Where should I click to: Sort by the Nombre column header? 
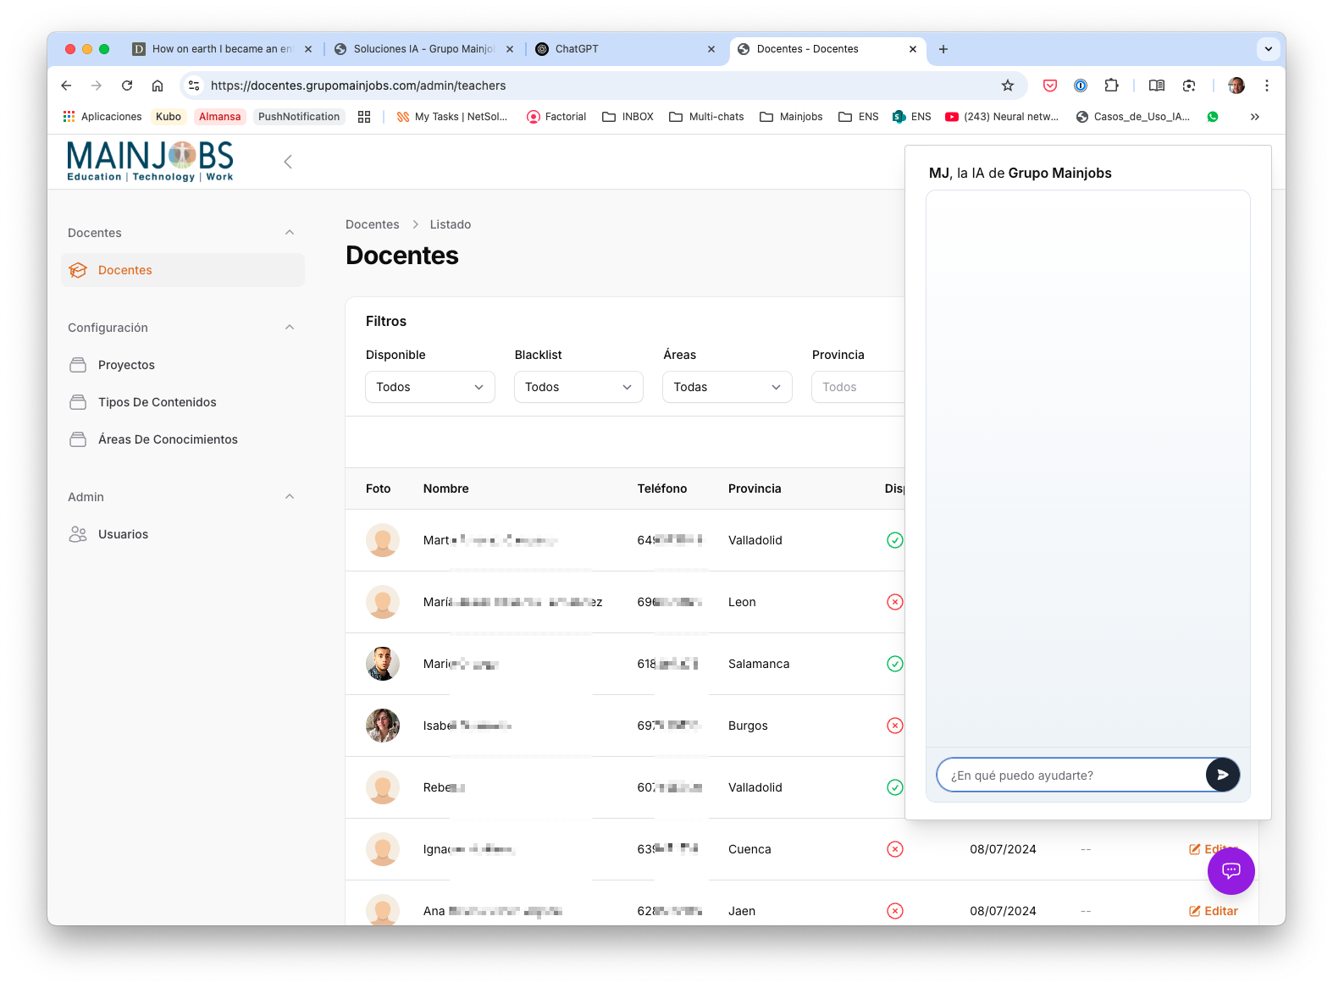(x=445, y=488)
